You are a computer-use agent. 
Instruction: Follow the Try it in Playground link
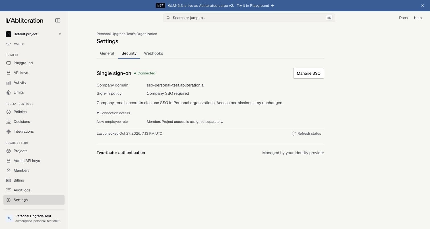255,6
